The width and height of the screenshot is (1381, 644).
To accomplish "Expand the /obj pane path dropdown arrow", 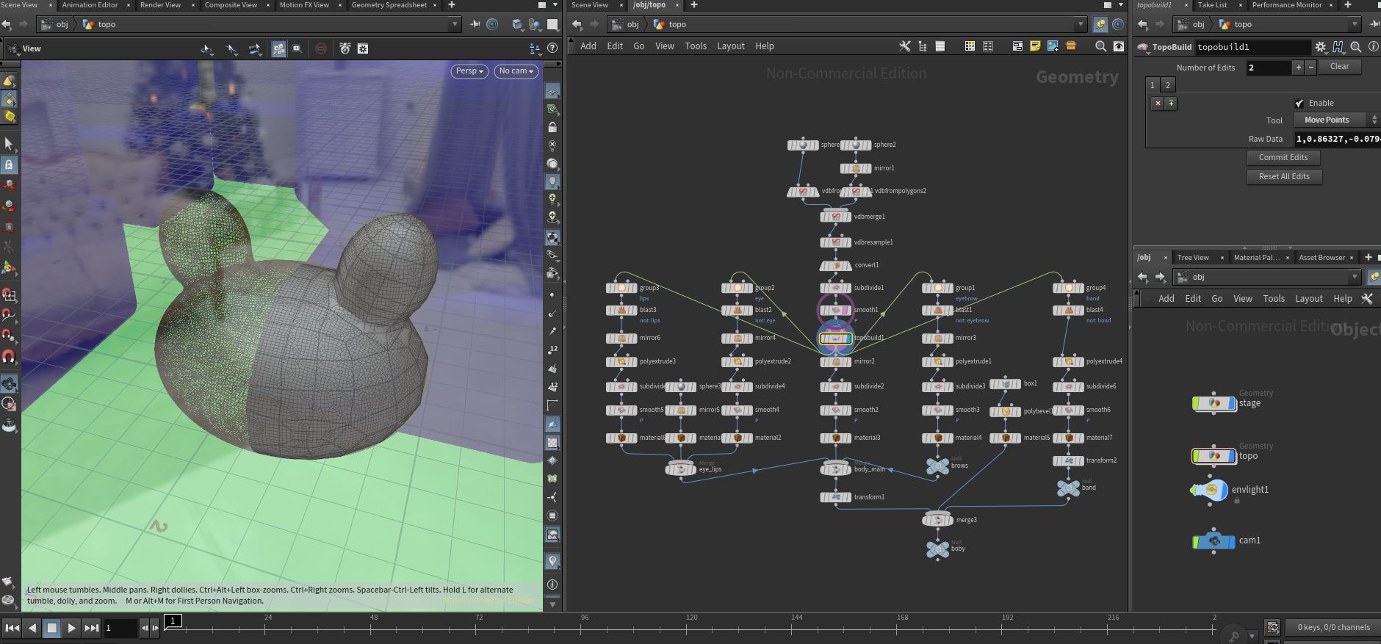I will click(x=1355, y=277).
